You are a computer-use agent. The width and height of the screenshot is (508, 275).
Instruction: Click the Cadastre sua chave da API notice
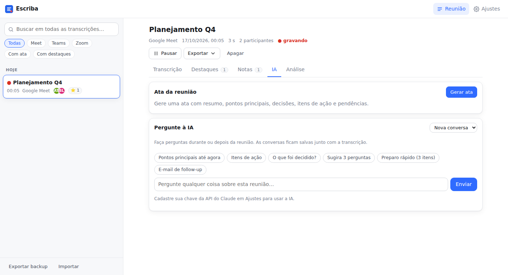pos(224,199)
